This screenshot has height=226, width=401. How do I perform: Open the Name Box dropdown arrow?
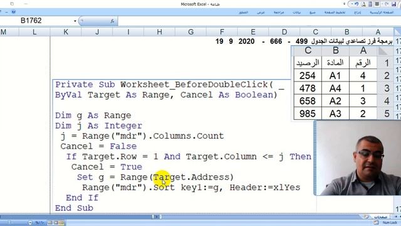point(75,21)
